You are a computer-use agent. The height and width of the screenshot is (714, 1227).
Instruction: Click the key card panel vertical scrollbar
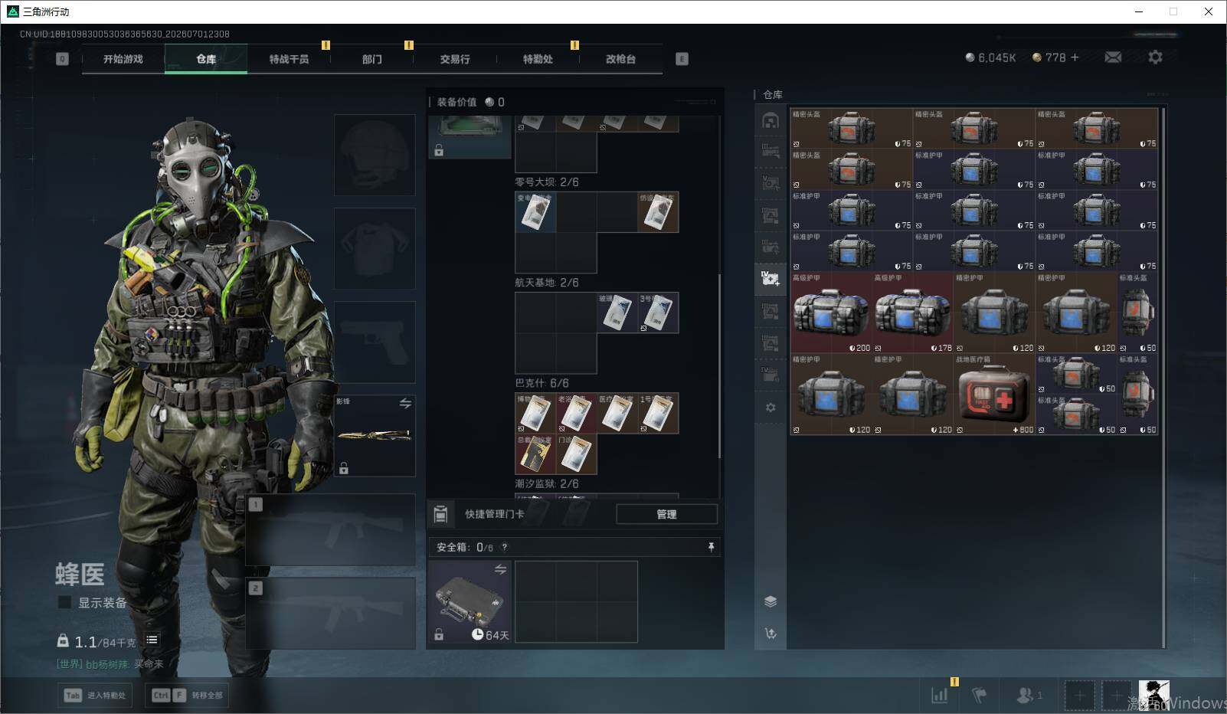point(719,366)
